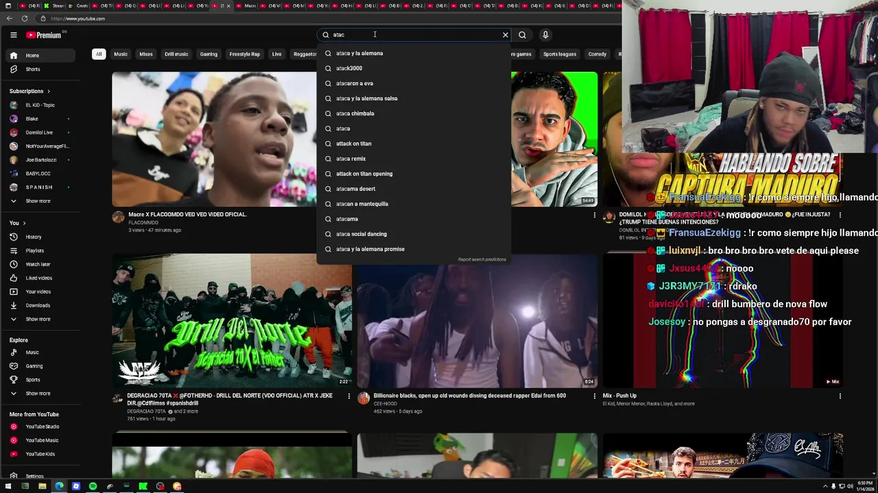Select the 'All' filter chip
The height and width of the screenshot is (493, 878).
pos(99,54)
